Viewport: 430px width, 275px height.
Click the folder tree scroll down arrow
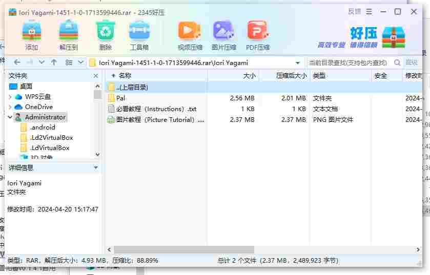(x=97, y=154)
